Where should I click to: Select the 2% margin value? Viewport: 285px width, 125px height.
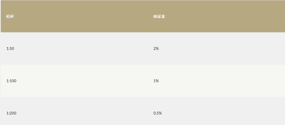(156, 49)
